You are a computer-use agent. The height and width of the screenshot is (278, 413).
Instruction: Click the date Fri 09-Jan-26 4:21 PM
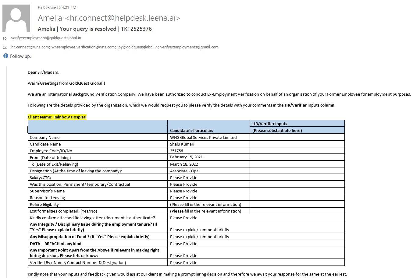coord(57,8)
